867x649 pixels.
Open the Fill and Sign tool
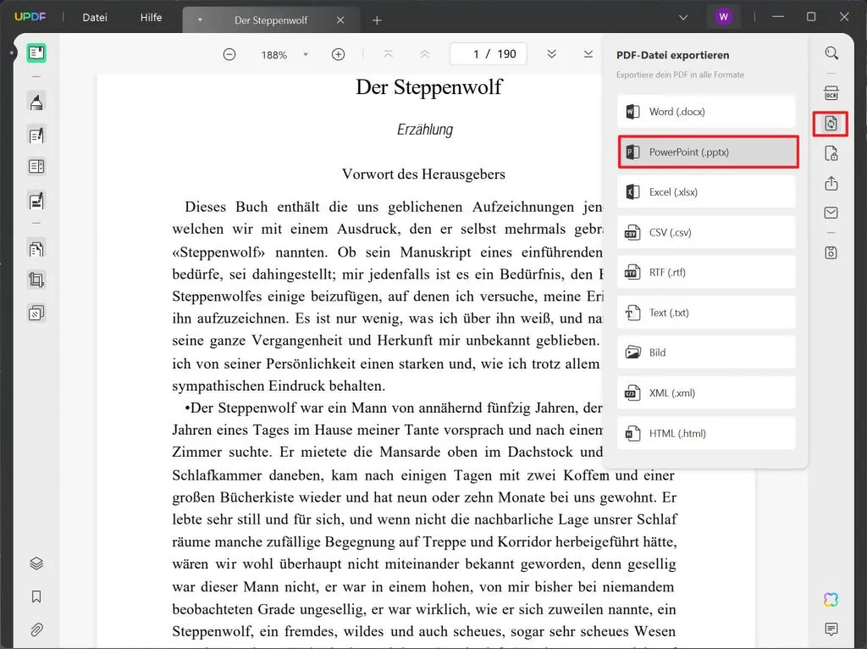[36, 200]
